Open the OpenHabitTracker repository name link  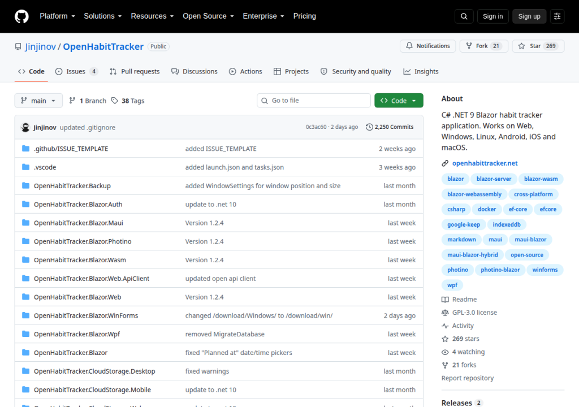(103, 46)
